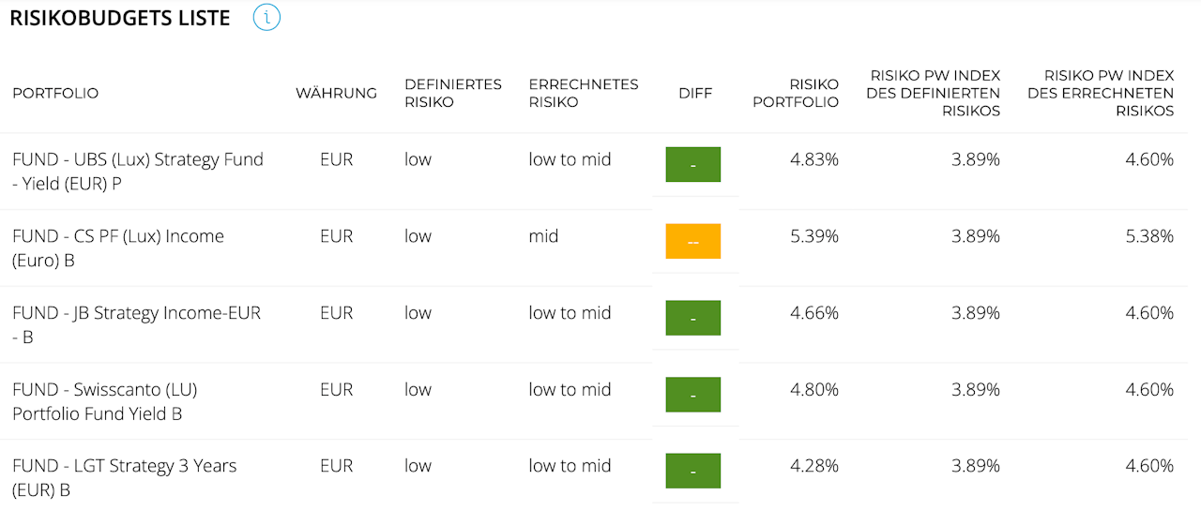Click Risiko PW Index des definierten Risikos header
1201x510 pixels.
tap(935, 93)
